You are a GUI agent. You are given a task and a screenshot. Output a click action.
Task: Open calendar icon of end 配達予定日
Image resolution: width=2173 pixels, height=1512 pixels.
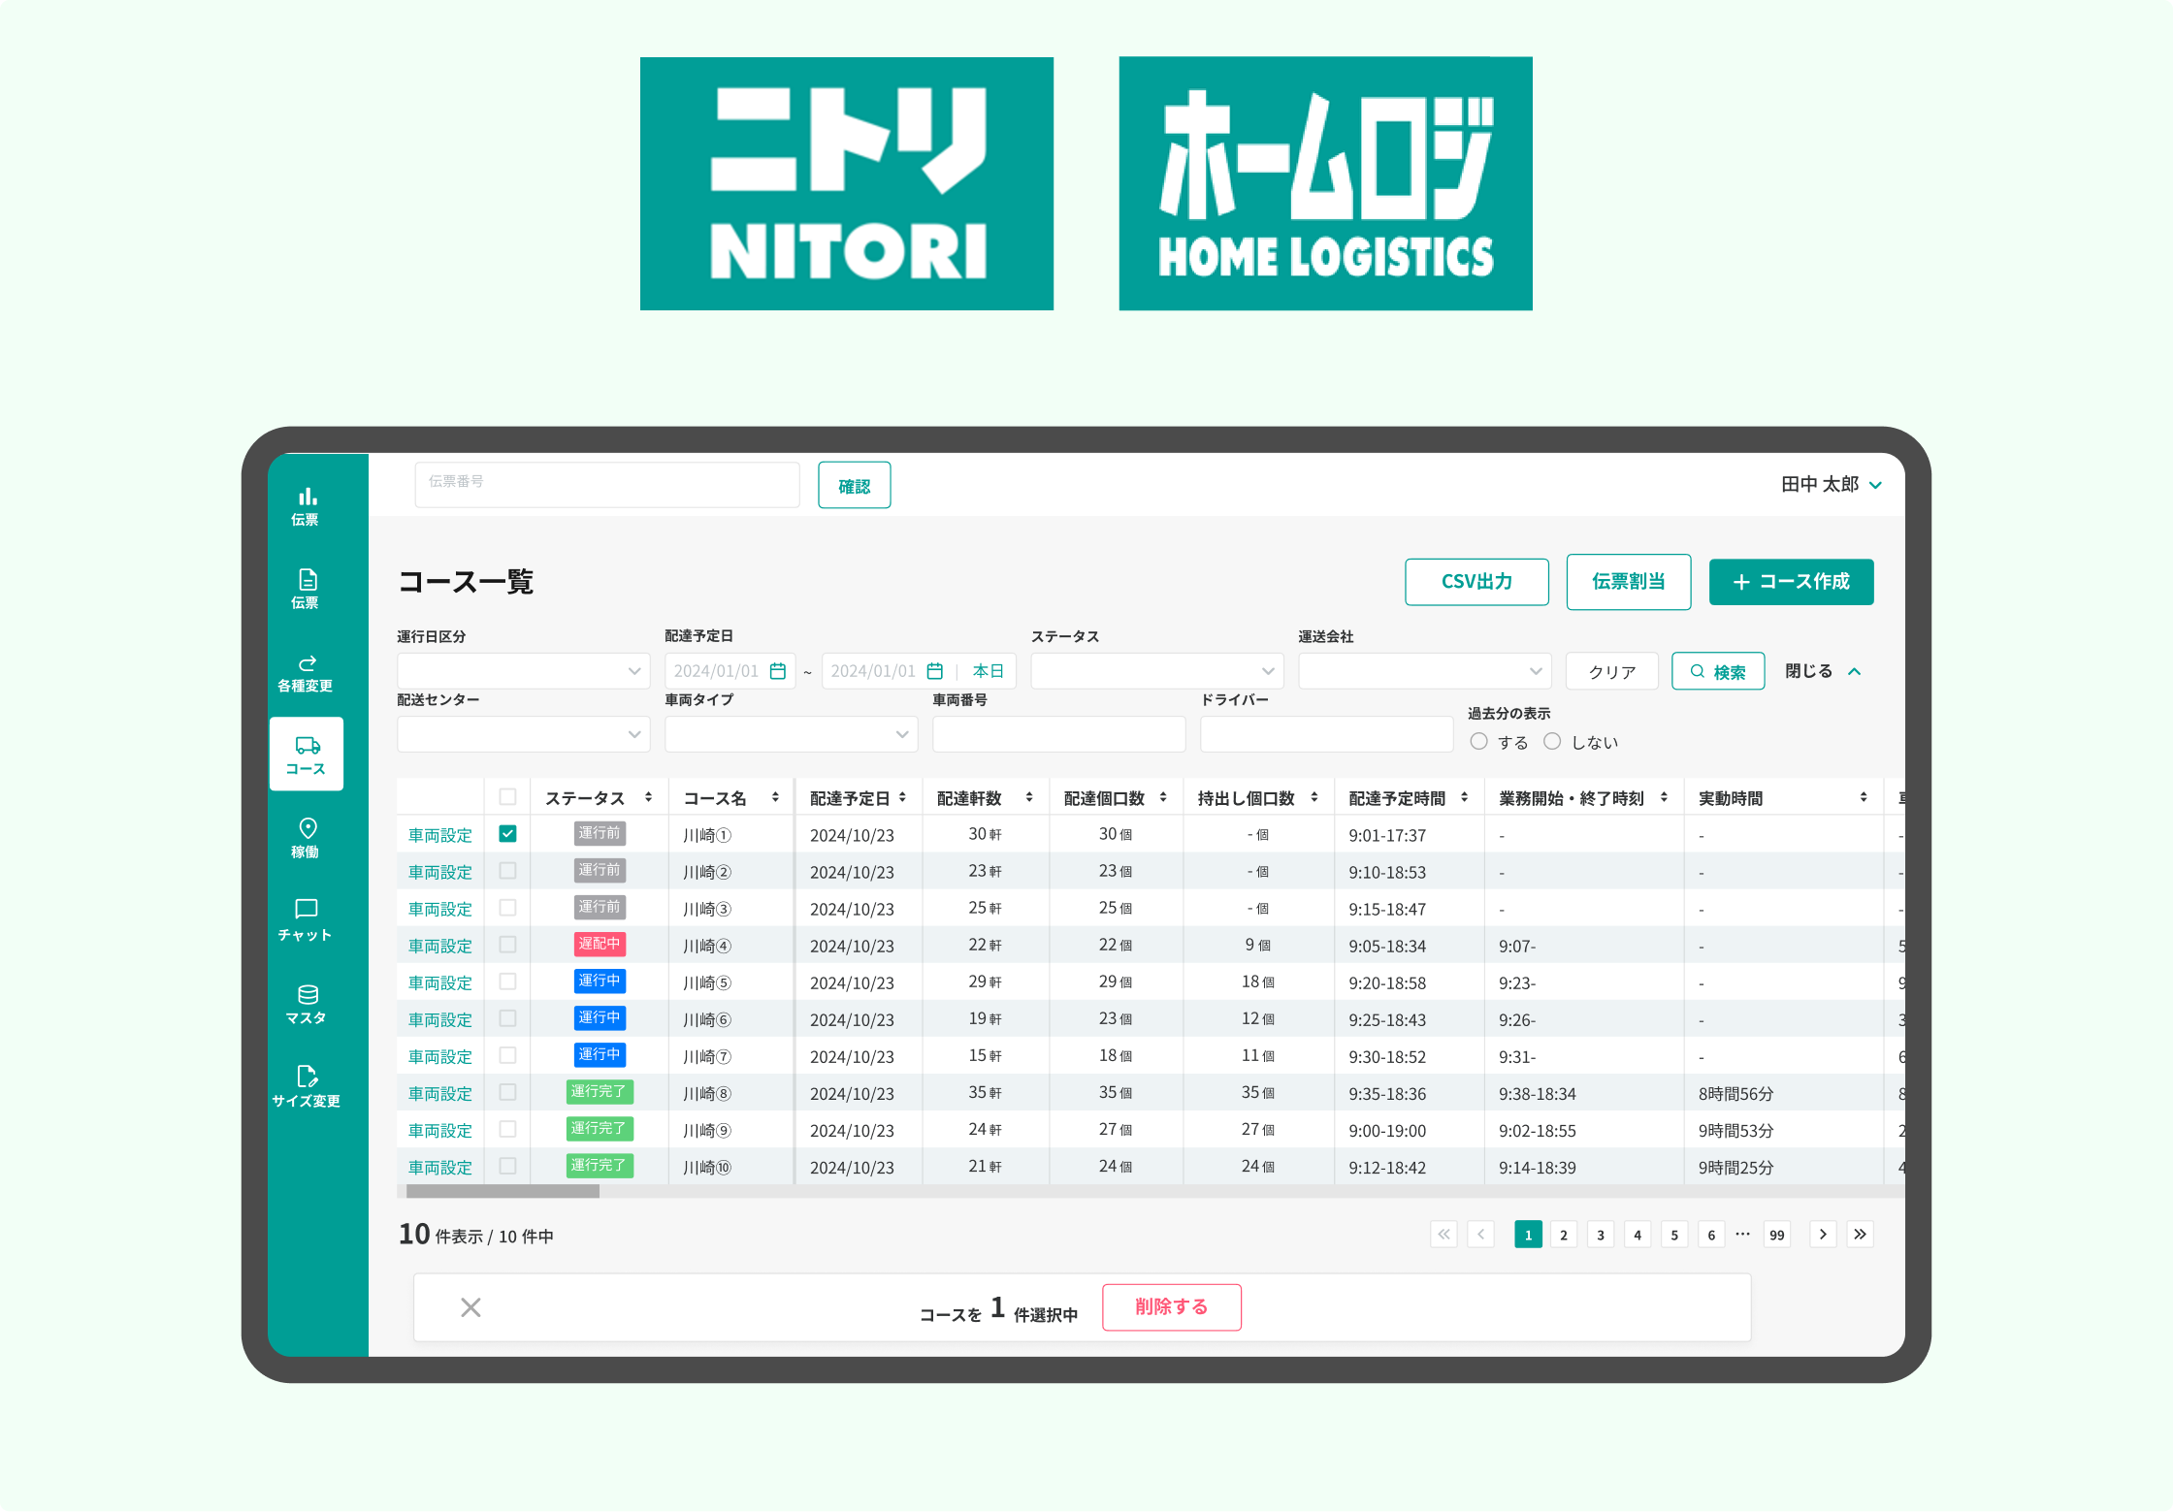(x=934, y=671)
